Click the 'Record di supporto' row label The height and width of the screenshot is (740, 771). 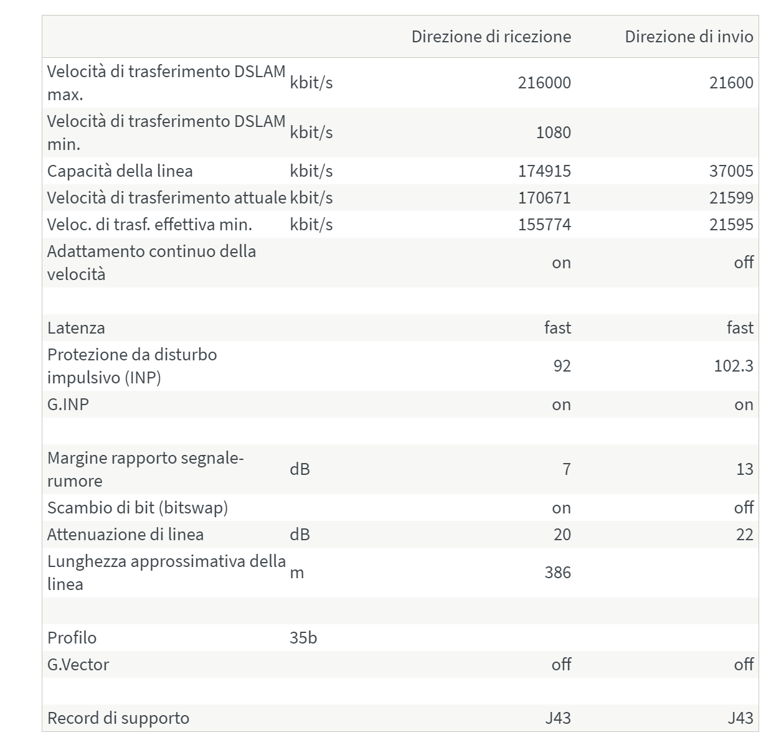[x=118, y=718]
